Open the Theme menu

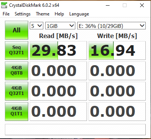pyautogui.click(x=43, y=14)
